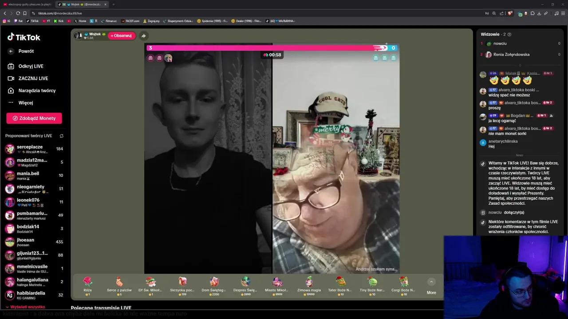Open pumbamariu live creator

point(34,215)
